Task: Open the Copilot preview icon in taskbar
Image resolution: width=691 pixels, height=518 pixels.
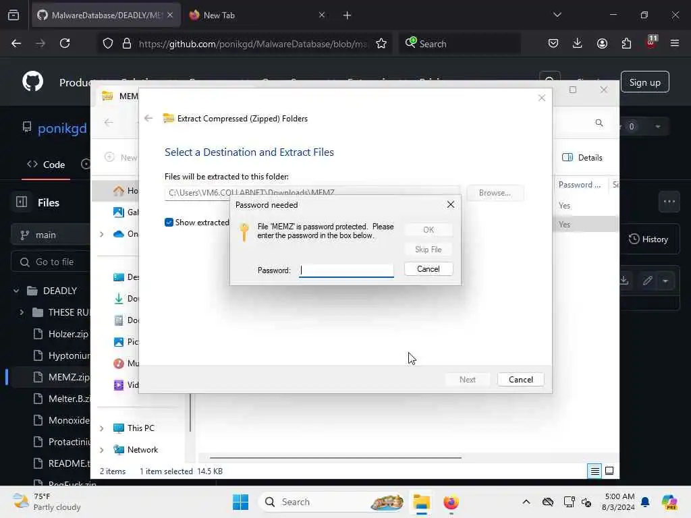Action: (669, 502)
